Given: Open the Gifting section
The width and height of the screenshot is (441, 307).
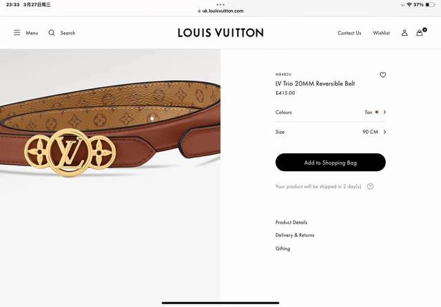Looking at the screenshot, I should coord(283,248).
